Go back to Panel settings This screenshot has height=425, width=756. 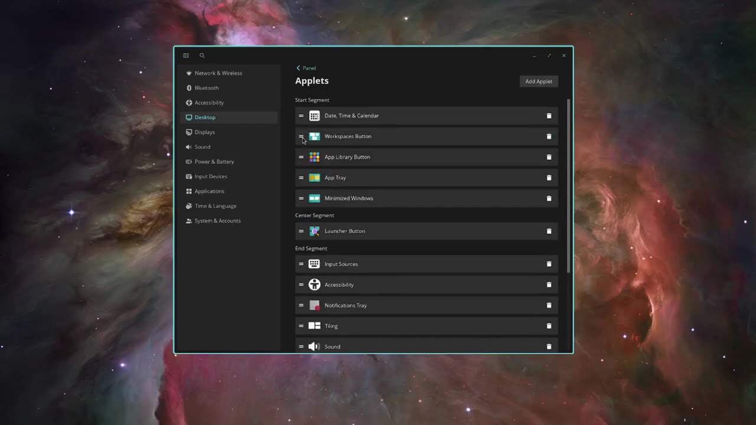coord(306,68)
